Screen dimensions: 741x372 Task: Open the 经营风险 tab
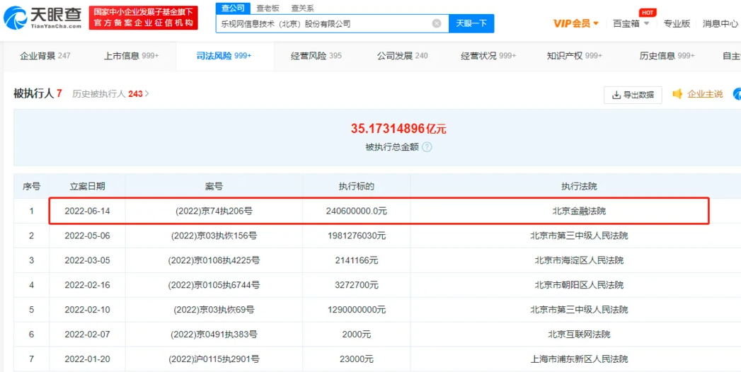tap(316, 56)
